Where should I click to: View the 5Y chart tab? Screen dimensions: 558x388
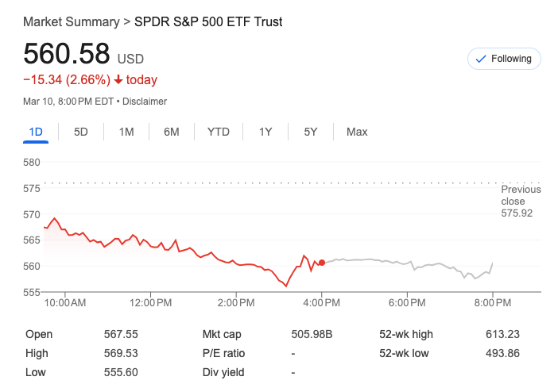[x=311, y=132]
